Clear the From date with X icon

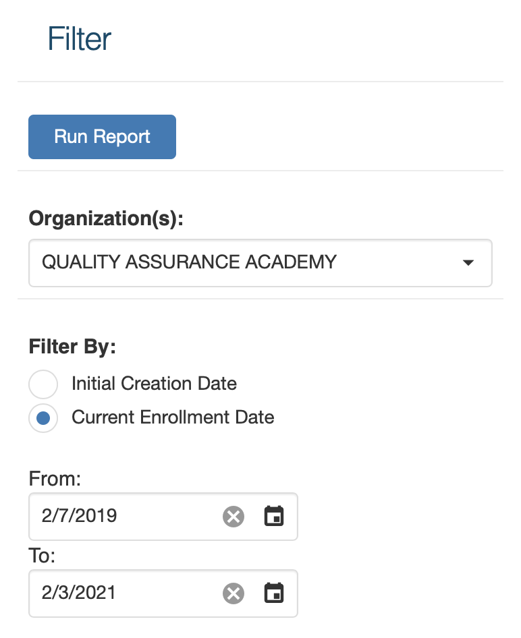pyautogui.click(x=234, y=517)
